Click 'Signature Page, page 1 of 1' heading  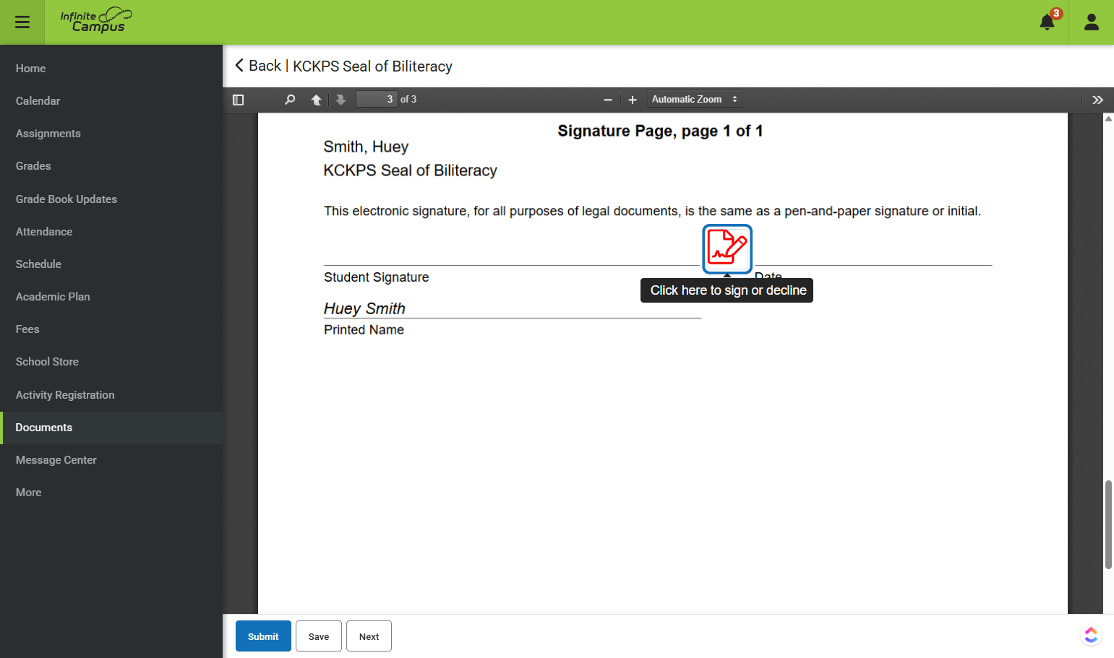660,131
